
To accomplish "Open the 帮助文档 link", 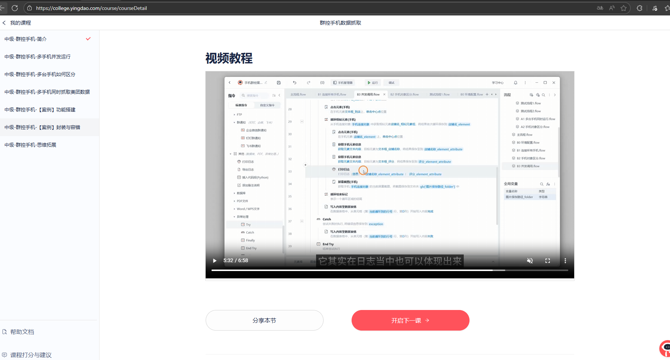I will click(18, 332).
